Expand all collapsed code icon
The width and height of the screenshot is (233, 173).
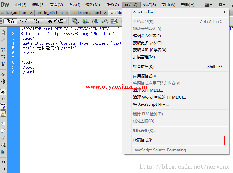pos(3,64)
